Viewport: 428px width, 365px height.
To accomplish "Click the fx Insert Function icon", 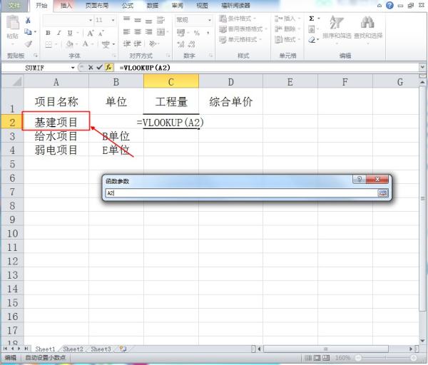I will click(x=109, y=67).
